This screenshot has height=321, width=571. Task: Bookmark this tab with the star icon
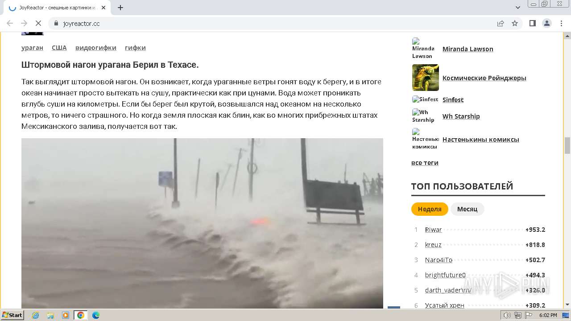click(x=515, y=23)
